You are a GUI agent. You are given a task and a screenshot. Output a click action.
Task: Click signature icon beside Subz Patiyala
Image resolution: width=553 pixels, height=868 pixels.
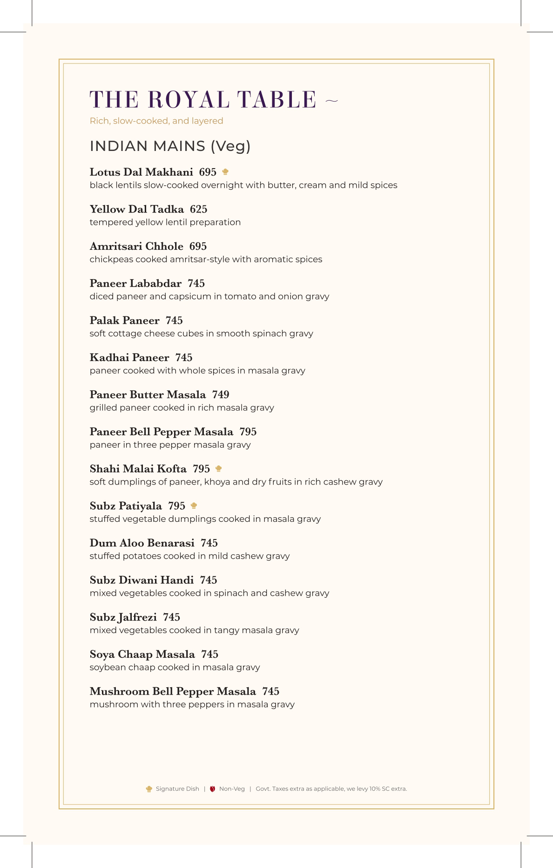coord(194,506)
